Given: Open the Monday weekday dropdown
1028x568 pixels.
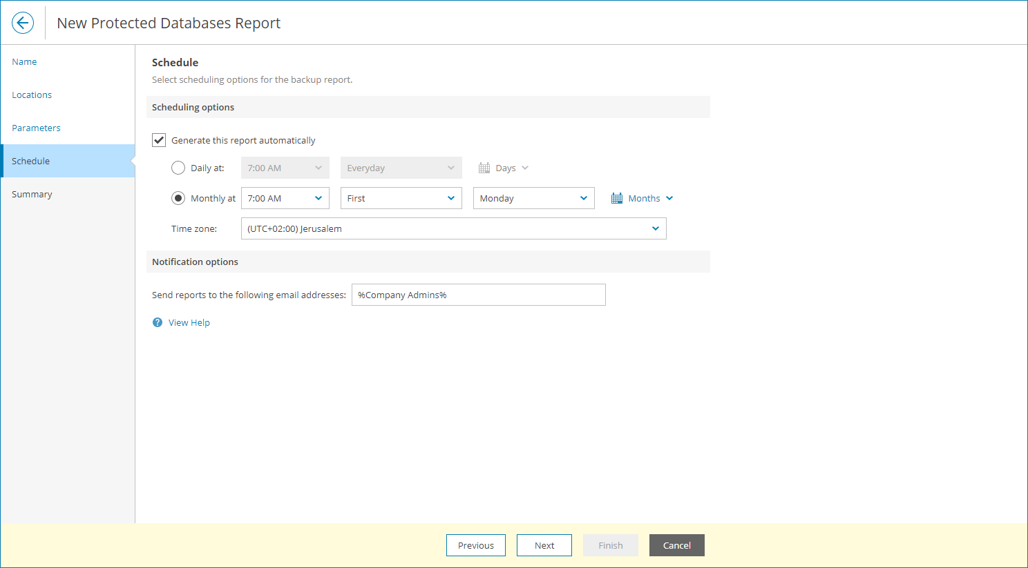Looking at the screenshot, I should [x=534, y=198].
